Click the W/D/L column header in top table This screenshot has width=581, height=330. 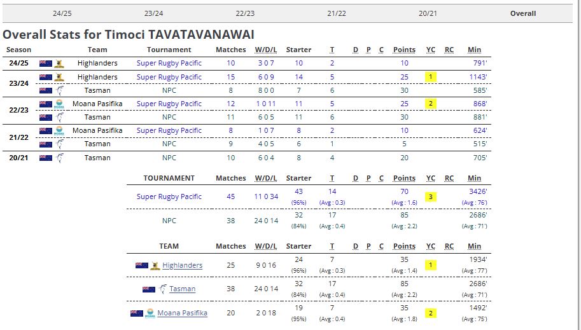click(x=266, y=50)
